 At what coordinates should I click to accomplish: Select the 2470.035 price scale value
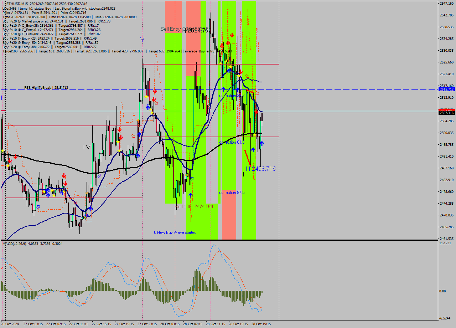[447, 215]
